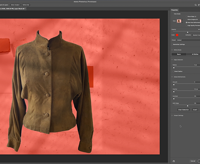This screenshot has height=164, width=200.
Task: Click the Radius slider handle
Action: [x=174, y=68]
